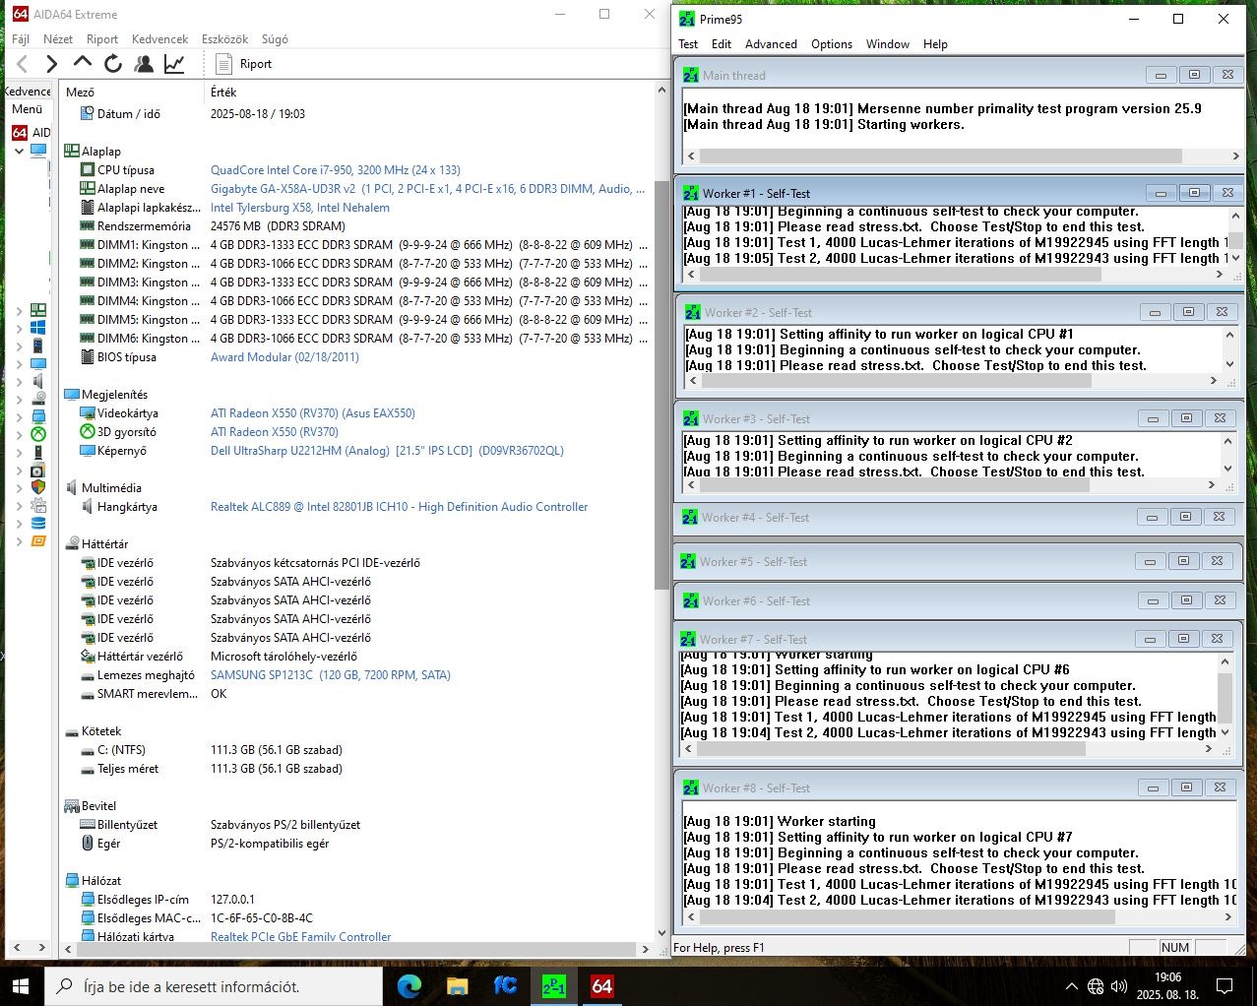
Task: Switch to Prime95 taskbar icon
Action: 554,986
